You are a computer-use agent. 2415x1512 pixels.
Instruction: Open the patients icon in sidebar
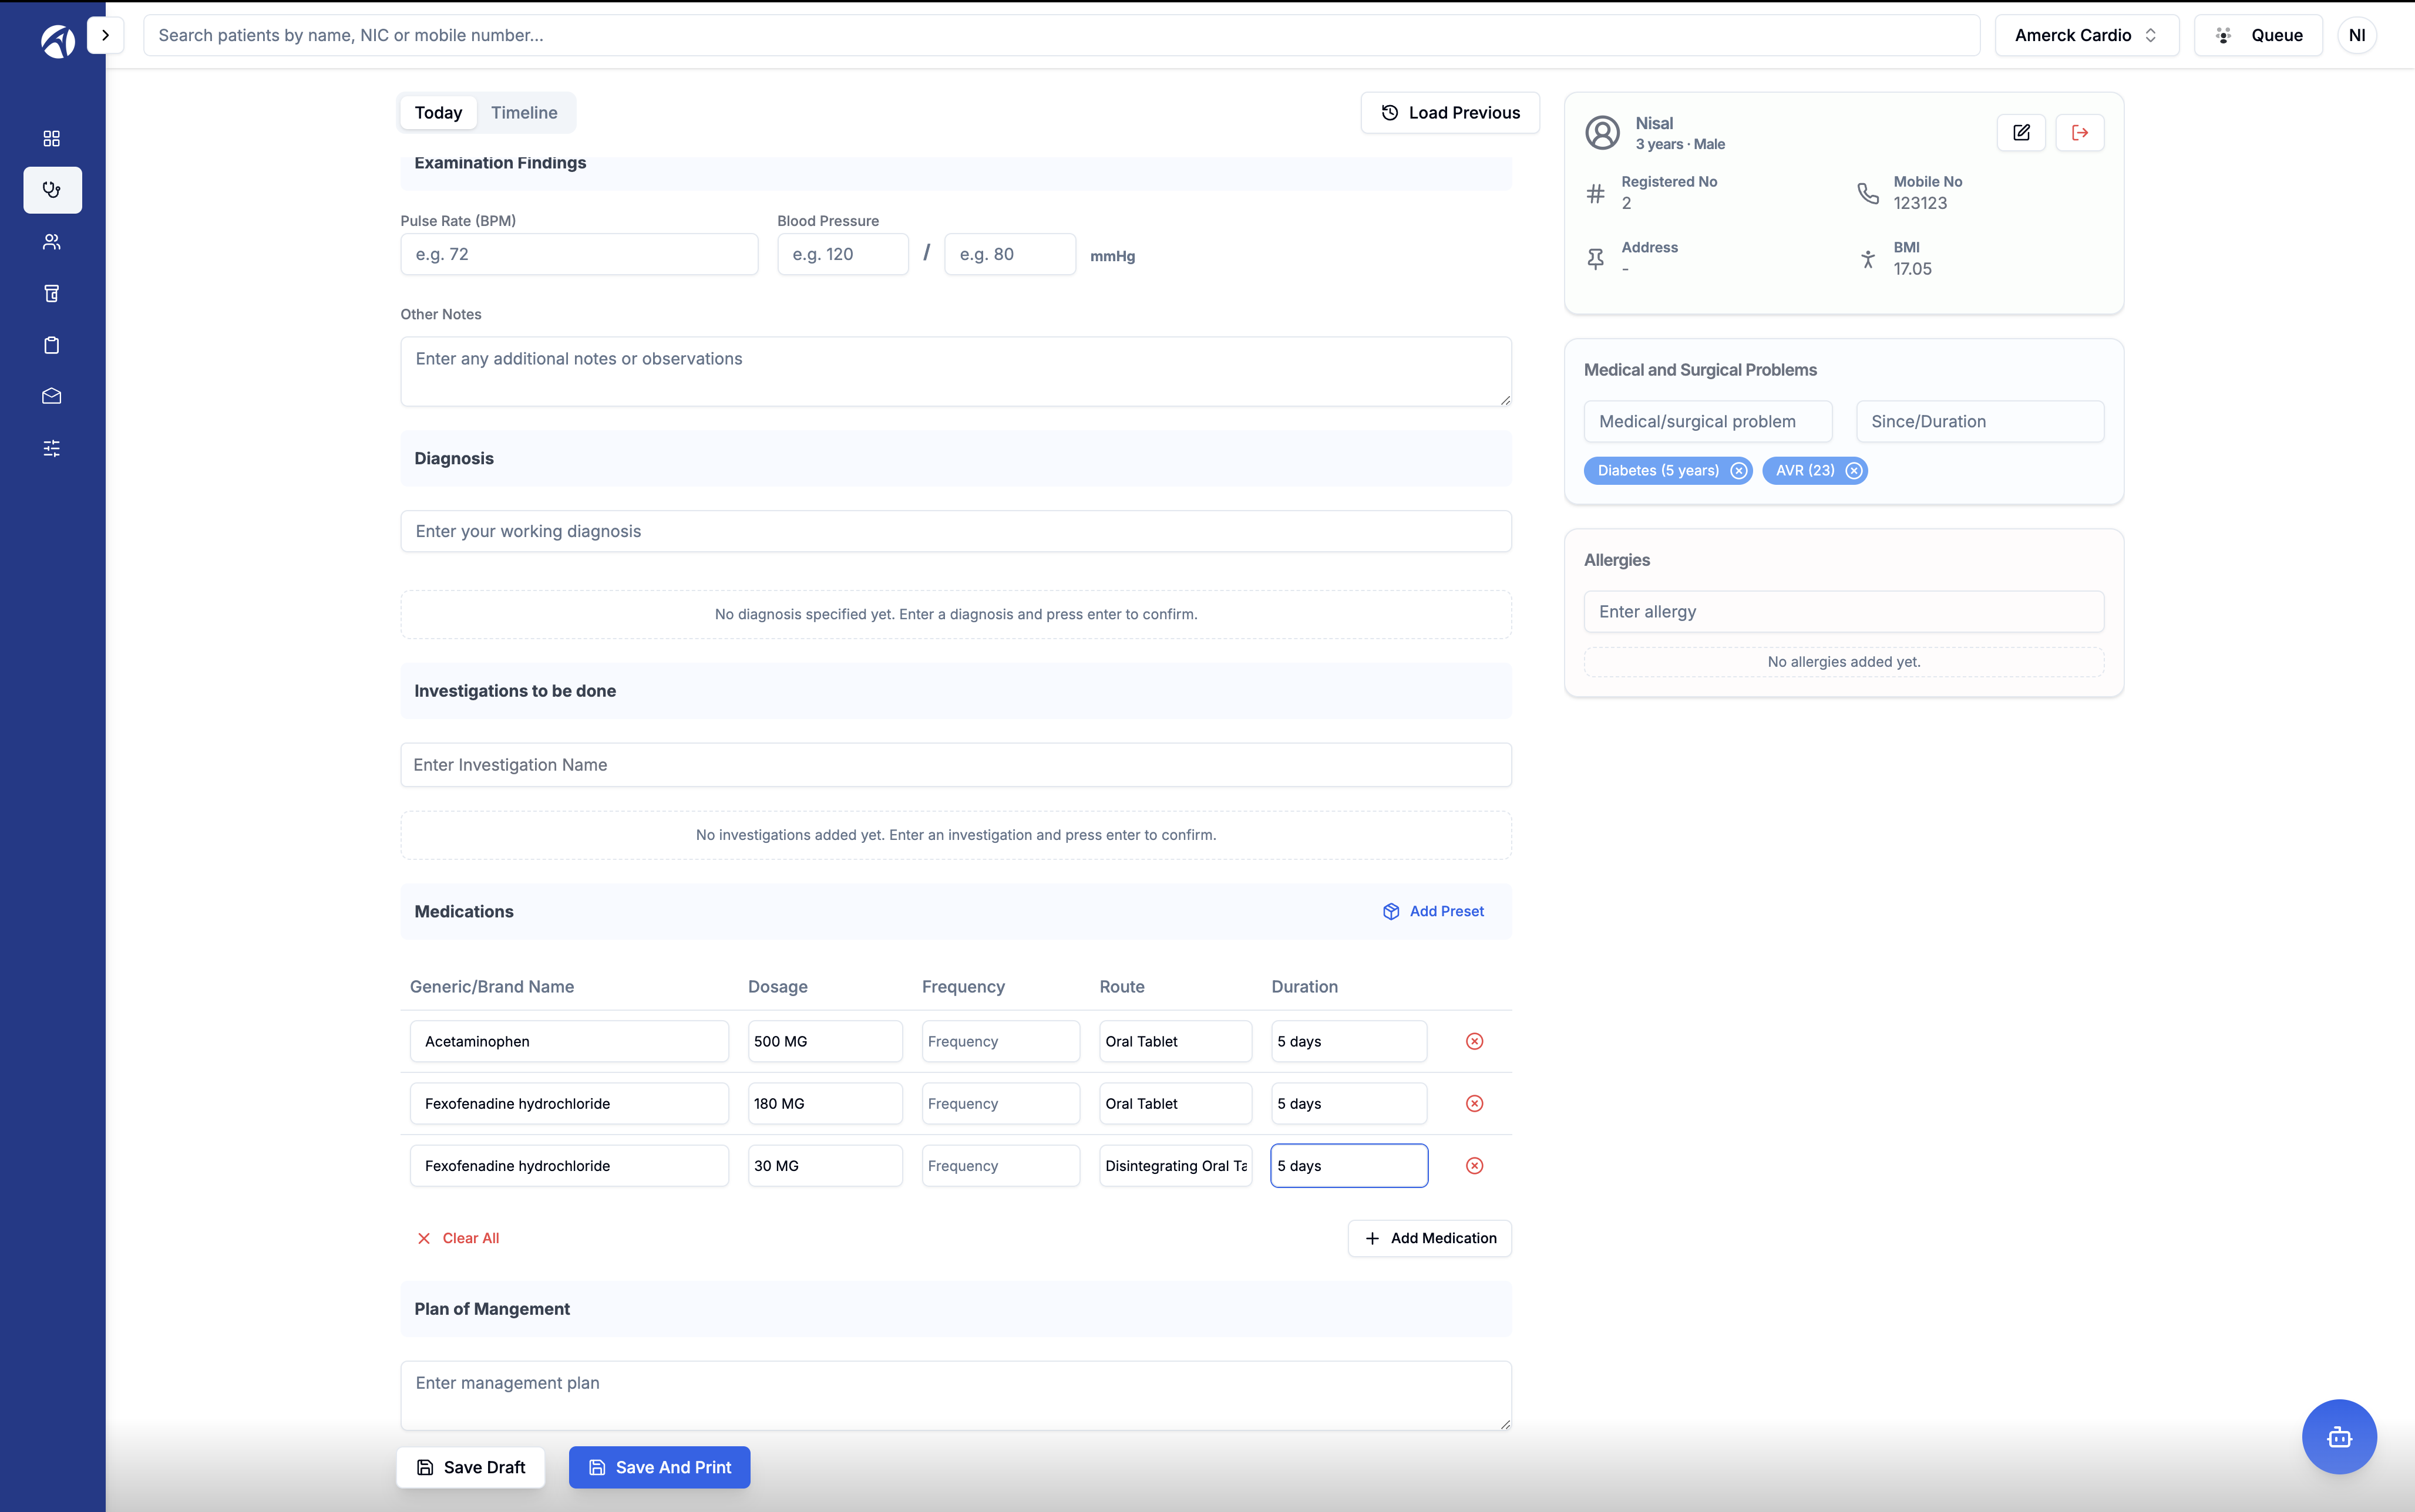pyautogui.click(x=52, y=242)
